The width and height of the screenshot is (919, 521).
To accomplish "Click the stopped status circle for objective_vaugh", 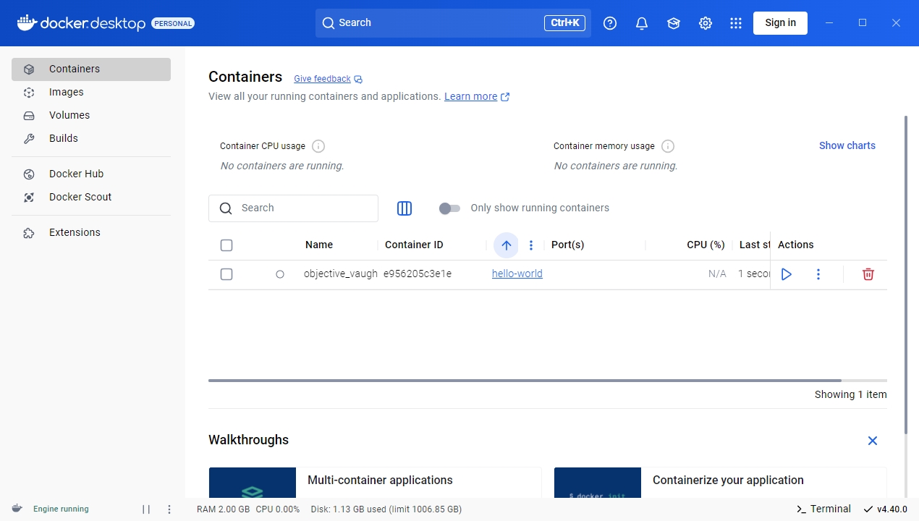I will click(x=280, y=274).
